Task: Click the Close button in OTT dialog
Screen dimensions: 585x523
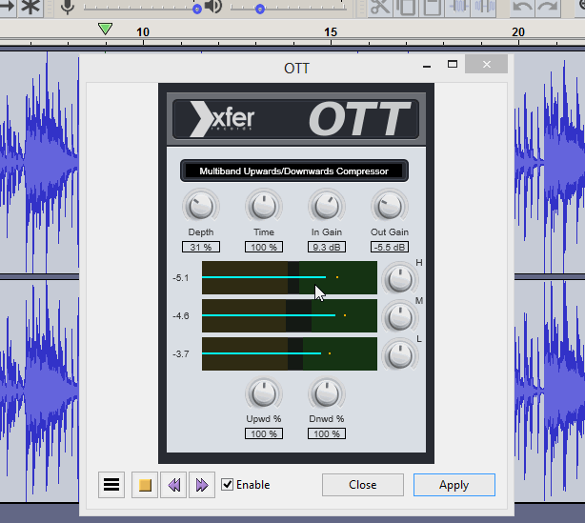Action: 363,485
